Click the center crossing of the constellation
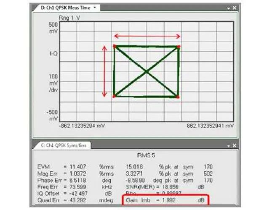The image size is (272, 210). pyautogui.click(x=147, y=71)
